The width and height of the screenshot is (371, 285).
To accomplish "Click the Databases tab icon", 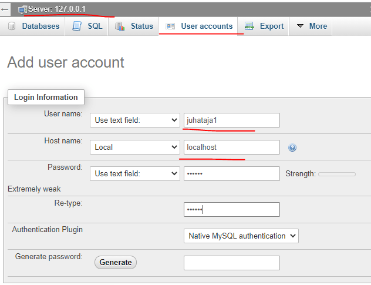I will pos(12,26).
